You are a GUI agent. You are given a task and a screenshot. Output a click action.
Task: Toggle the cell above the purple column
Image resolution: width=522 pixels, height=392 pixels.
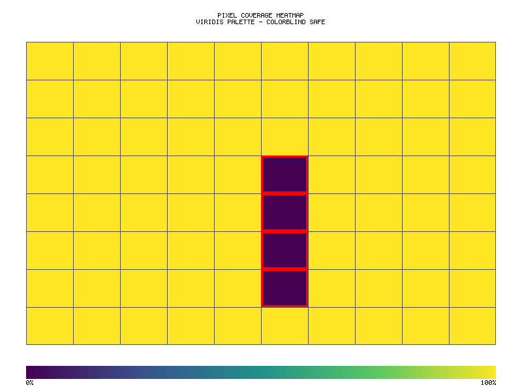pos(284,137)
